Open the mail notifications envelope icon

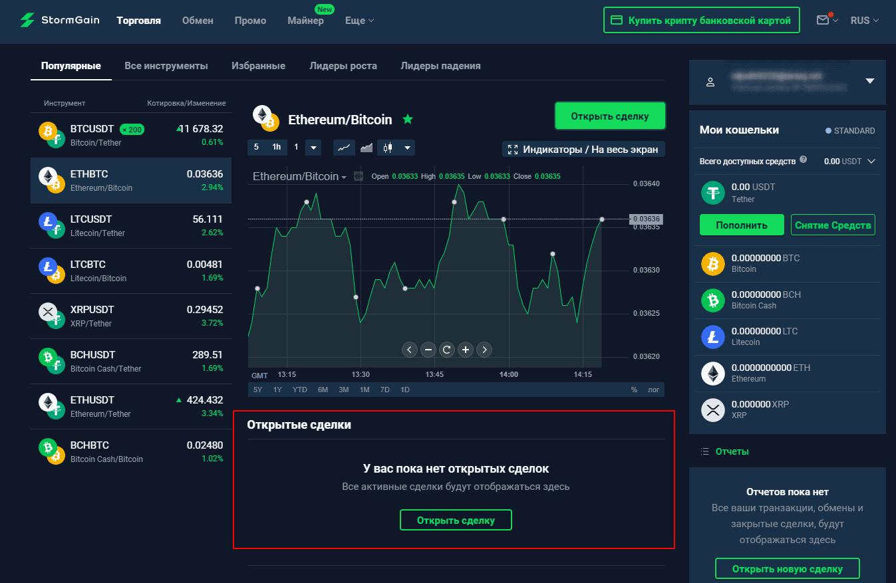(823, 21)
